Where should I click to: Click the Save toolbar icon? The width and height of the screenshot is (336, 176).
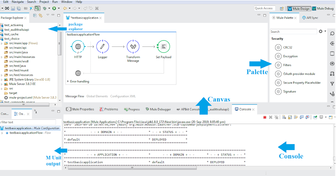(13, 9)
